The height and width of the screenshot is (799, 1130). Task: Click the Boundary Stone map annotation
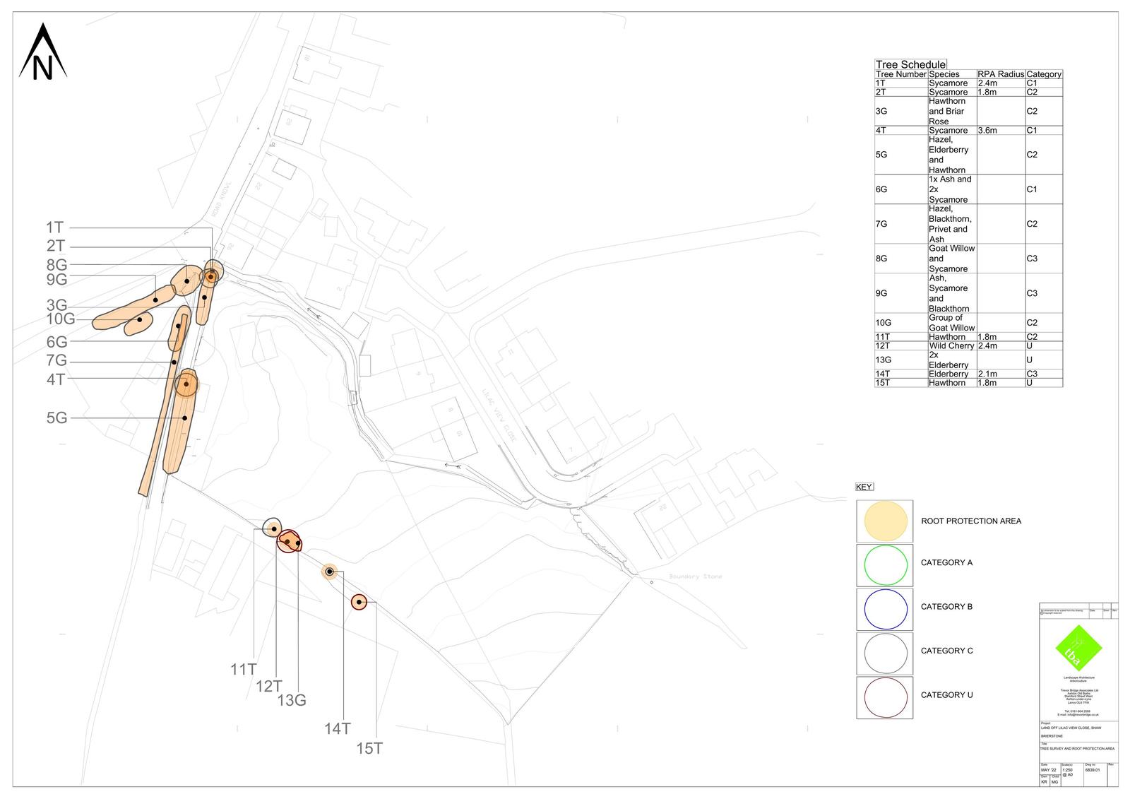click(x=695, y=577)
